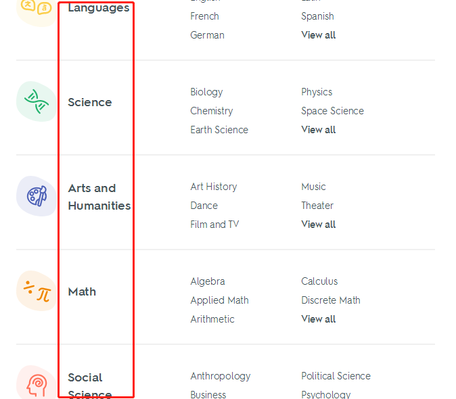View all Arts and Humanities subjects
Viewport: 456px width, 399px height.
(318, 225)
